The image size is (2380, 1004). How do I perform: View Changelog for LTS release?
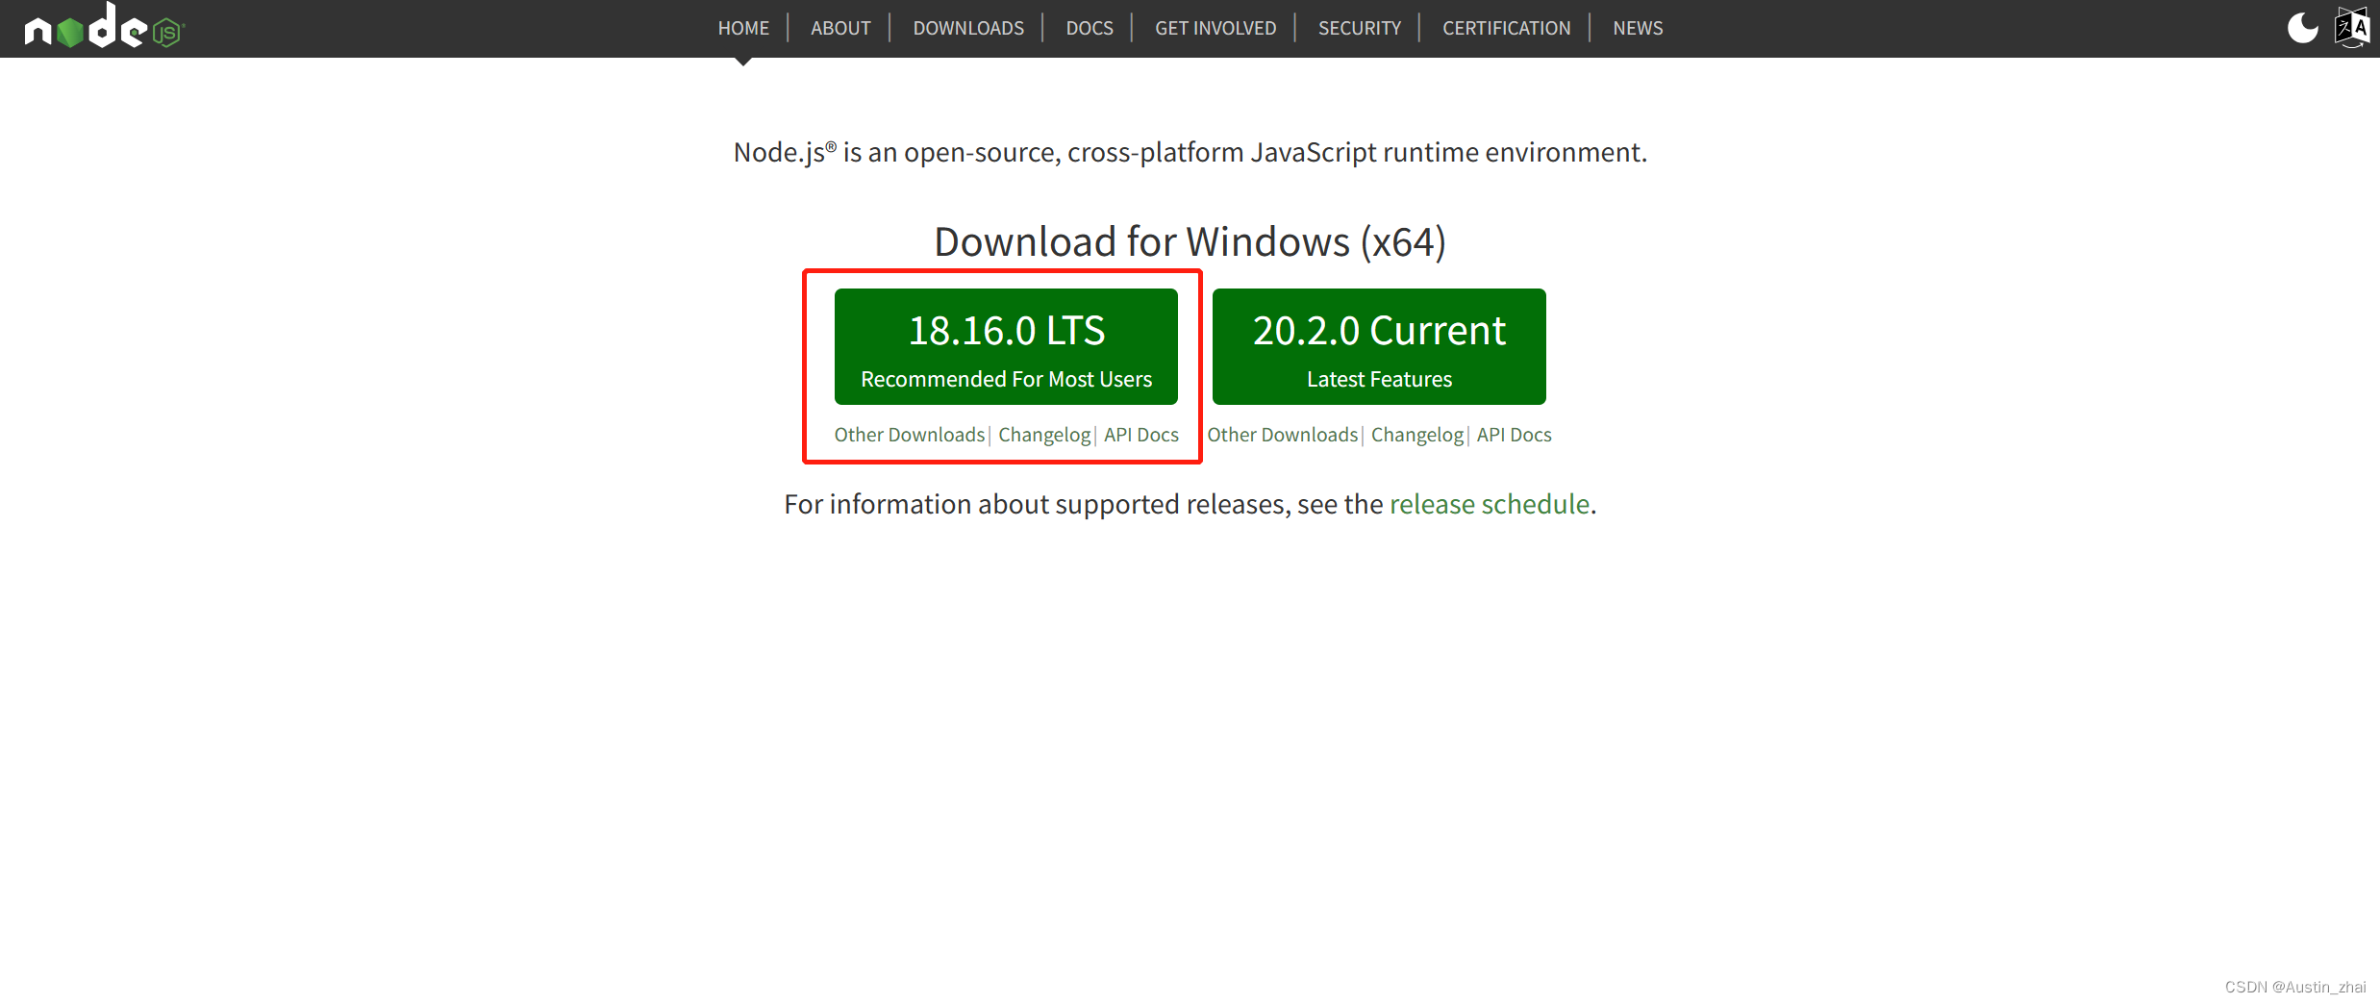click(x=1044, y=435)
